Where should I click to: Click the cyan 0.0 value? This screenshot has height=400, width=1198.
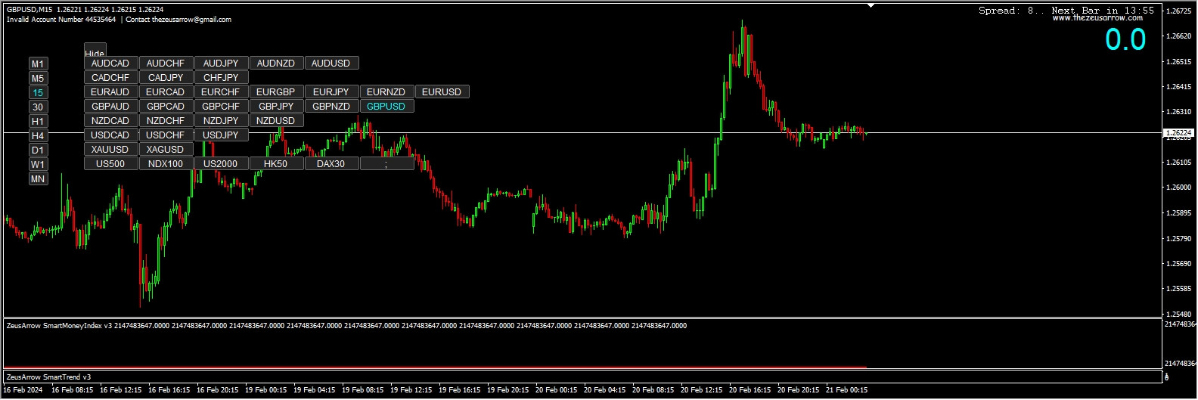[1125, 39]
